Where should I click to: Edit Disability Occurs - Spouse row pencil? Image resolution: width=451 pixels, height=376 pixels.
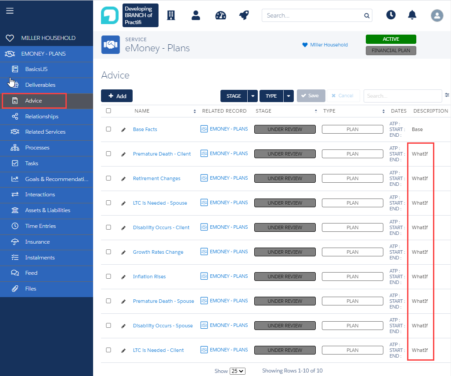[123, 326]
